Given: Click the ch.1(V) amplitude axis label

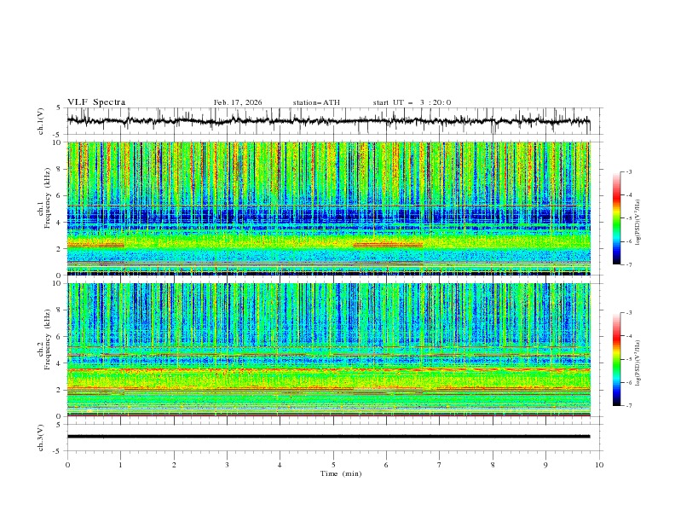Looking at the screenshot, I should coord(42,121).
